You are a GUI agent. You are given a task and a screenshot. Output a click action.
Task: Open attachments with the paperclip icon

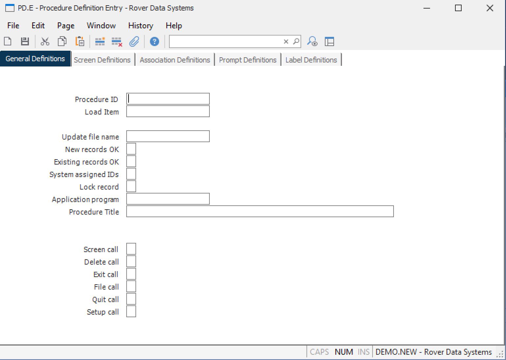[134, 41]
